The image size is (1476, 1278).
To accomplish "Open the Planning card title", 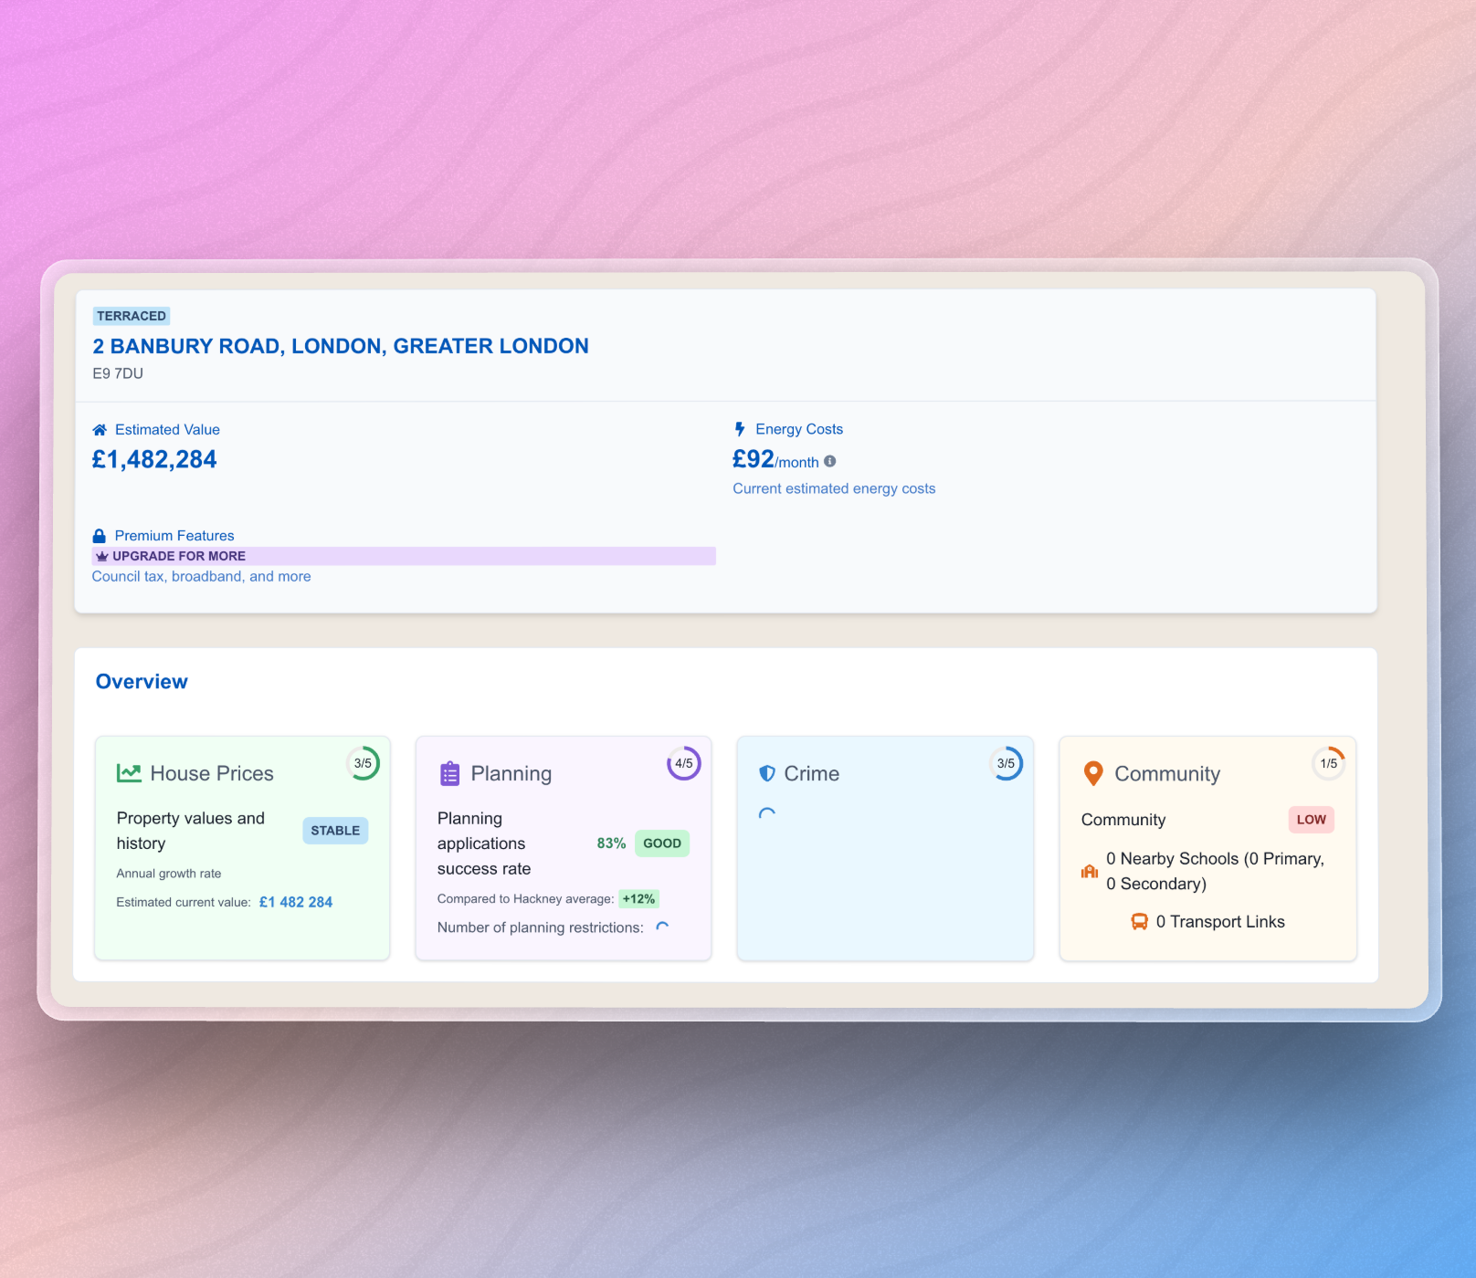I will [x=511, y=773].
